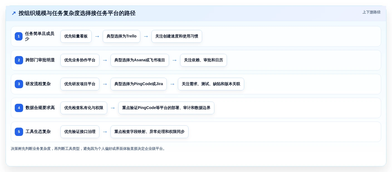The height and width of the screenshot is (172, 392).
Task: Select the 工具生态复杂 row label
Action: (38, 132)
